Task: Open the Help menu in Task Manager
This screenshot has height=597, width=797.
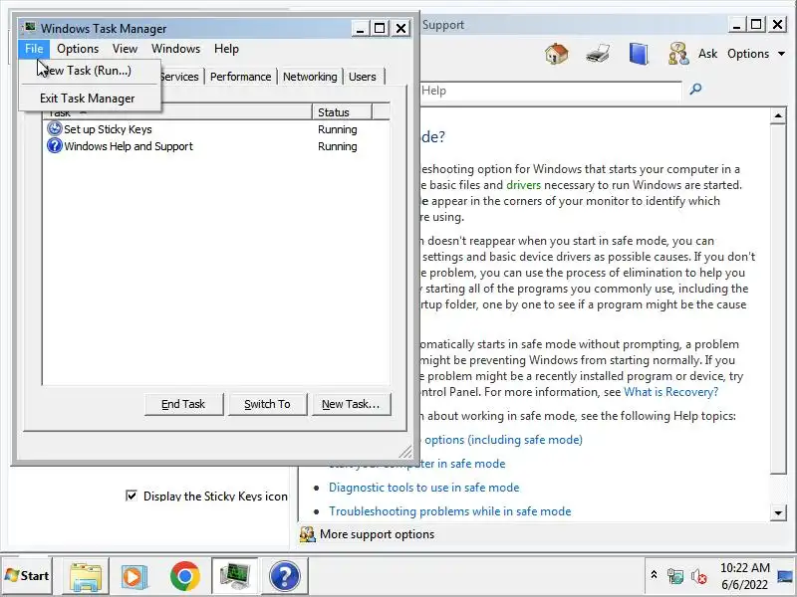Action: click(x=227, y=49)
